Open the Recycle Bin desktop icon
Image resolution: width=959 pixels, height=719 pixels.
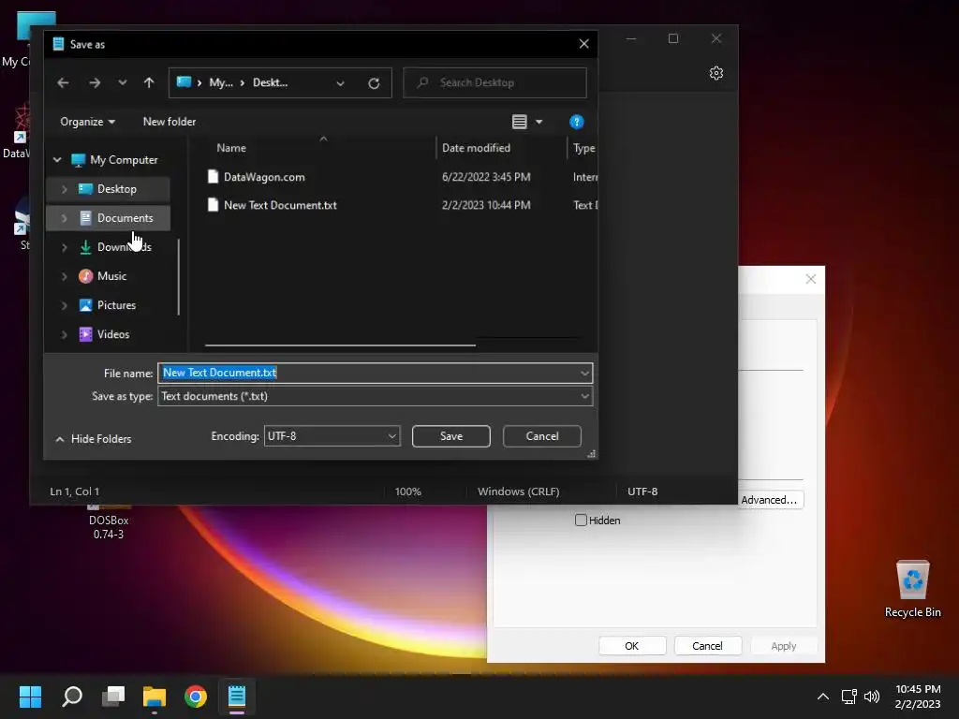912,588
